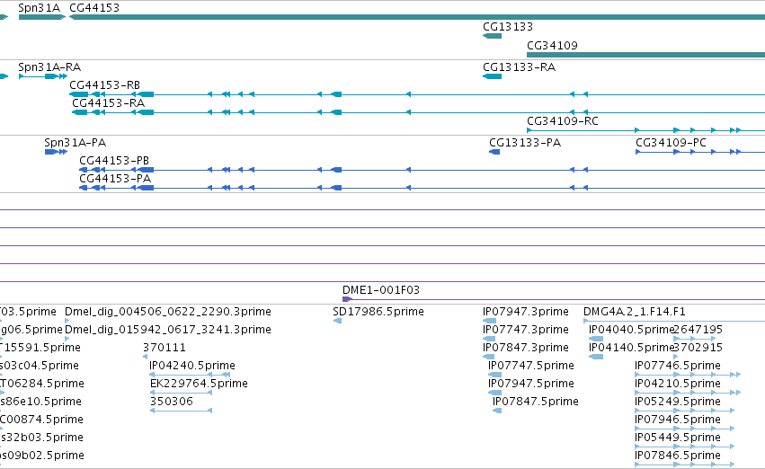Select the 3702915 feature label
The height and width of the screenshot is (469, 765).
[698, 348]
